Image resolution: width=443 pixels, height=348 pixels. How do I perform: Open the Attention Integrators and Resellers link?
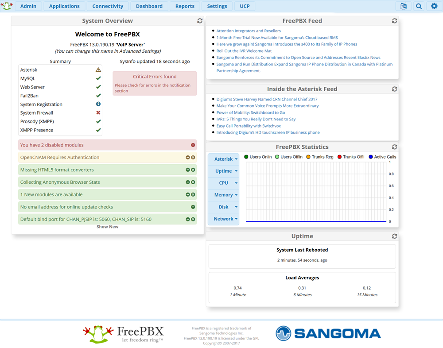tap(249, 31)
